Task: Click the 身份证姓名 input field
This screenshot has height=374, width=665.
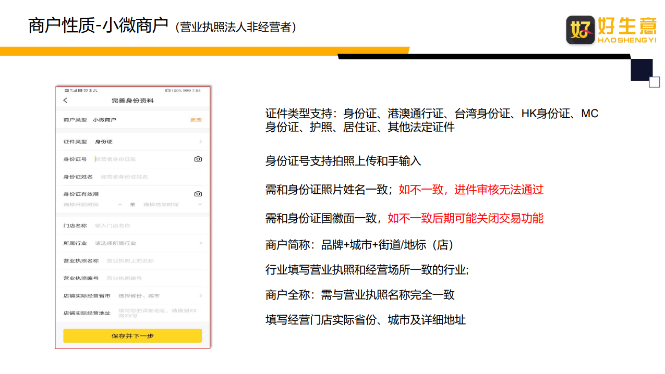Action: pos(149,177)
